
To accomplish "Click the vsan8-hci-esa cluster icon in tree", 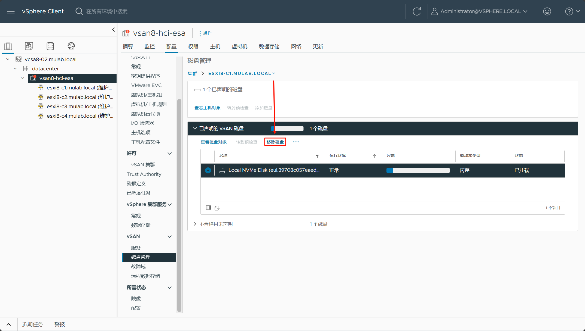I will (33, 78).
